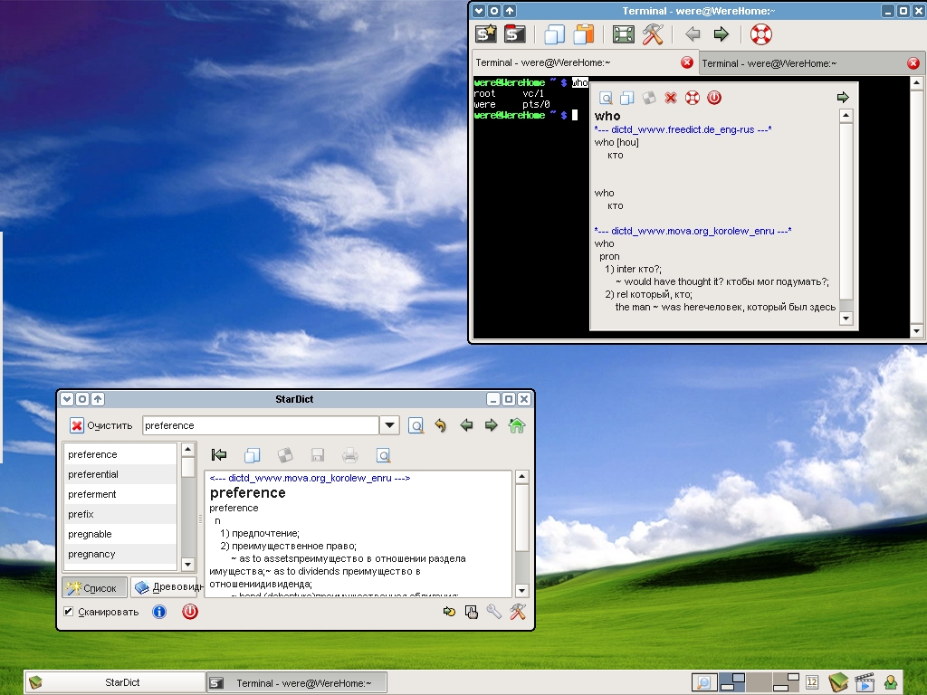Open Terminal help via the lifebuoy toolbar icon
Screen dimensions: 927x695
(x=760, y=34)
